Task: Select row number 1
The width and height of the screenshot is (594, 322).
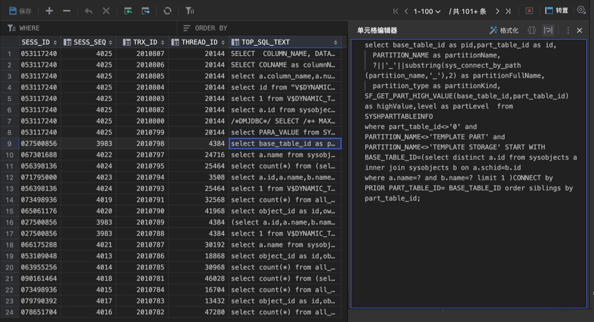Action: 9,54
